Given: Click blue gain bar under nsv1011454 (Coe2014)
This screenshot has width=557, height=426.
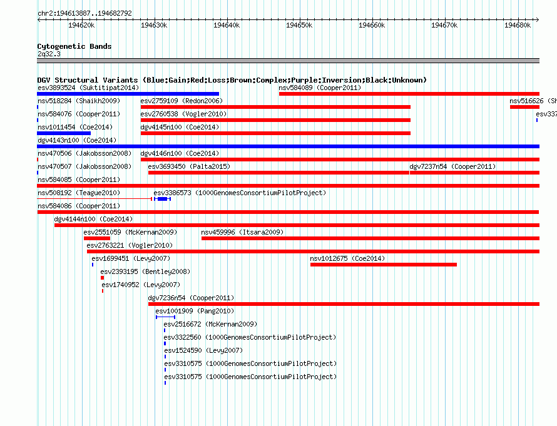Looking at the screenshot, I should [64, 133].
